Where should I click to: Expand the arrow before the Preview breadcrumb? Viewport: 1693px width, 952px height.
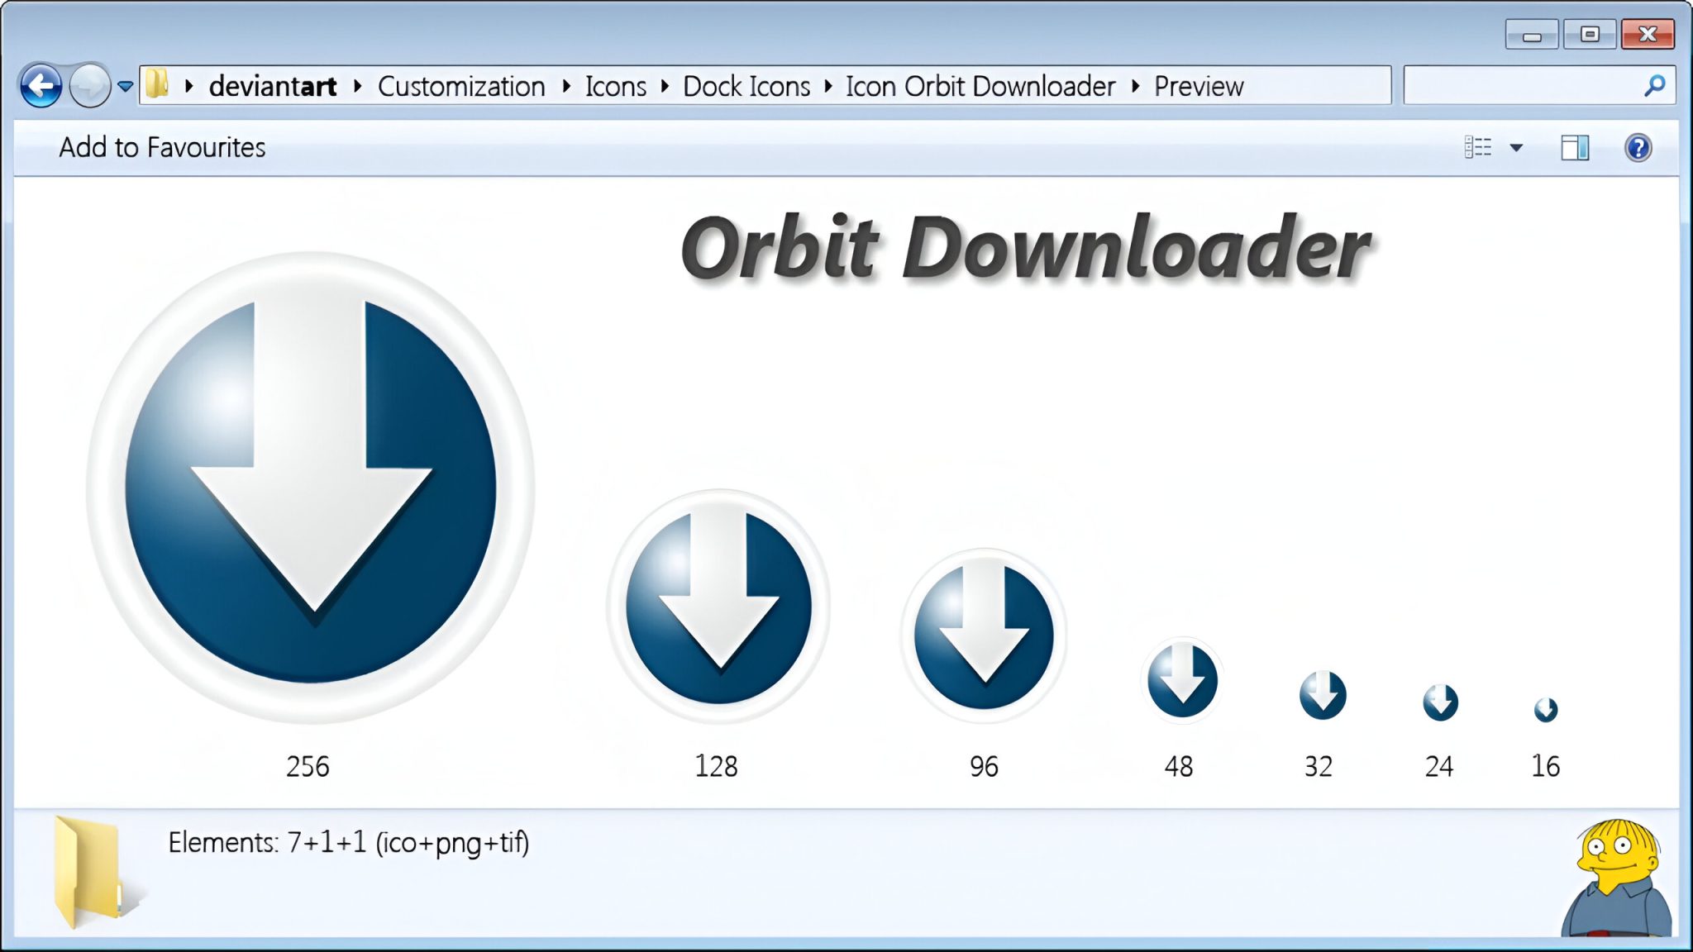click(1136, 86)
